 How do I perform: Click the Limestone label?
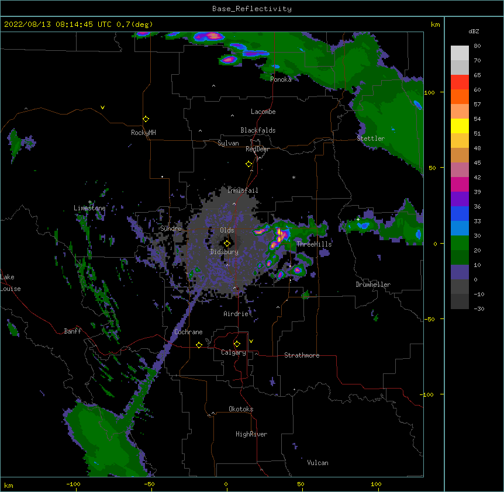(x=89, y=208)
